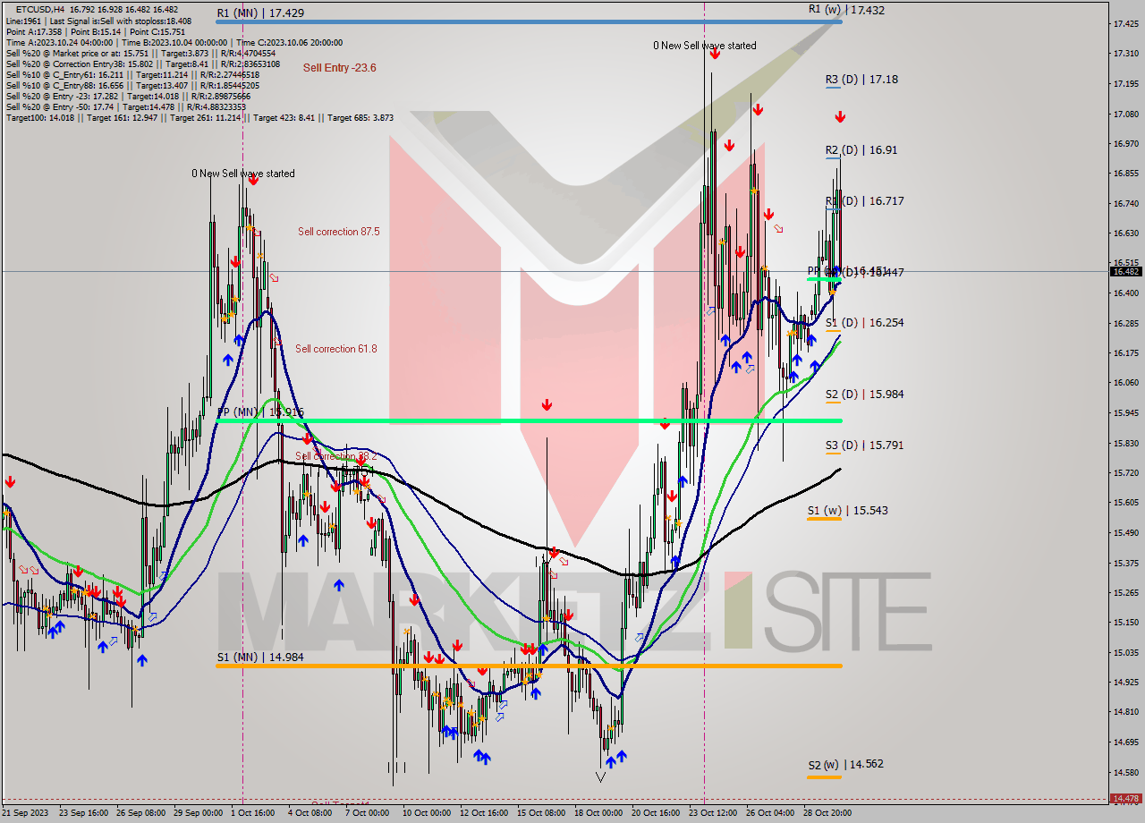Click the 'S1 (w) | 15.543' label

[x=847, y=511]
